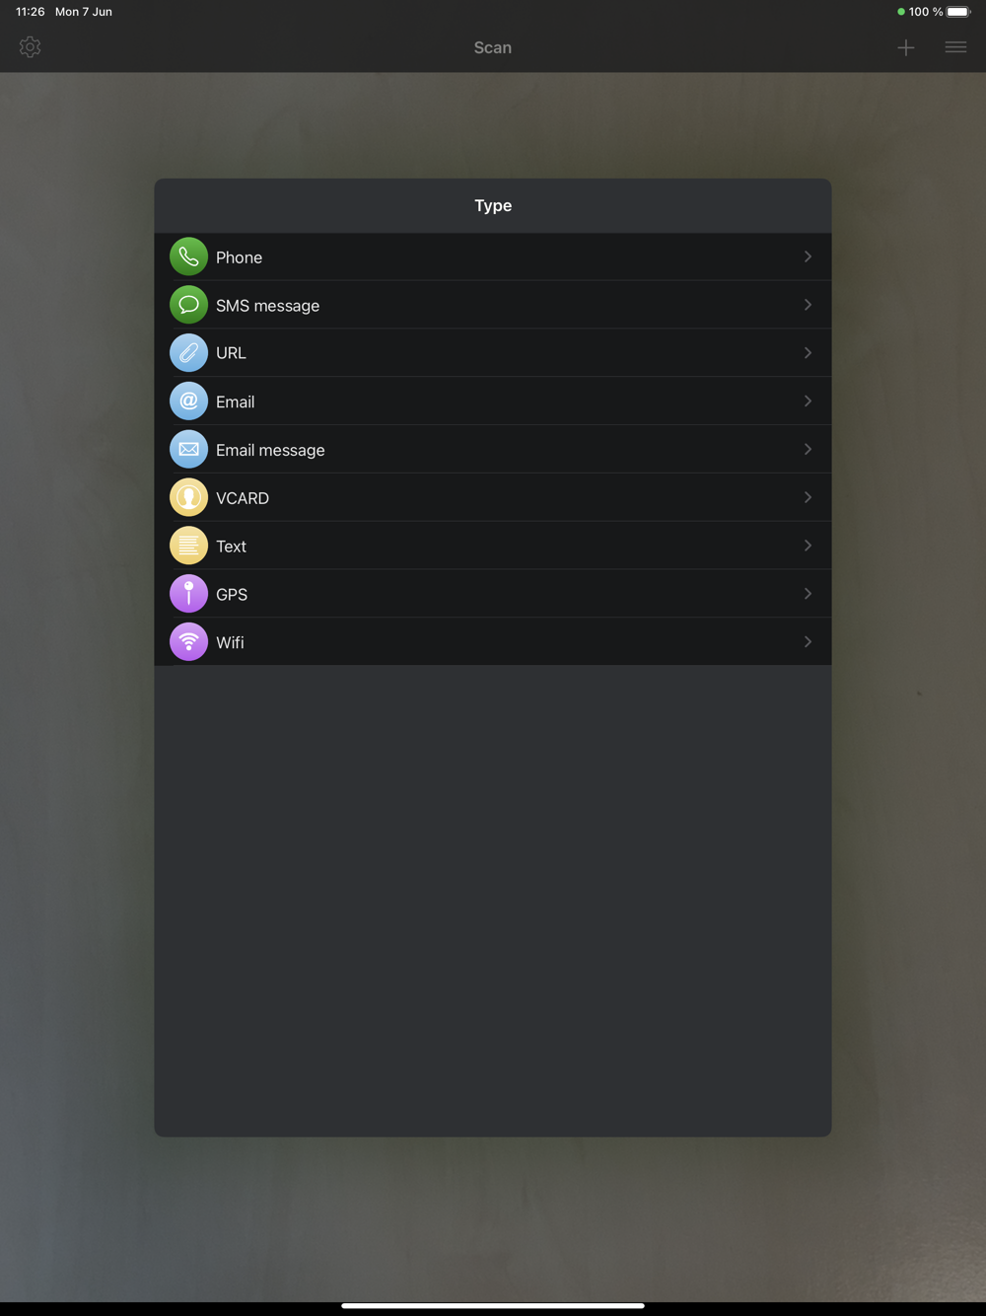Tap the 'Text' row label
The image size is (986, 1316).
tap(231, 547)
